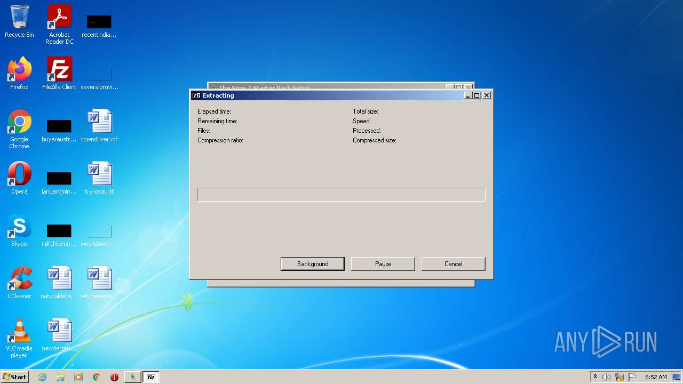This screenshot has height=384, width=683.
Task: Close The Sims 2 Starter Pack Setup window
Action: click(468, 87)
